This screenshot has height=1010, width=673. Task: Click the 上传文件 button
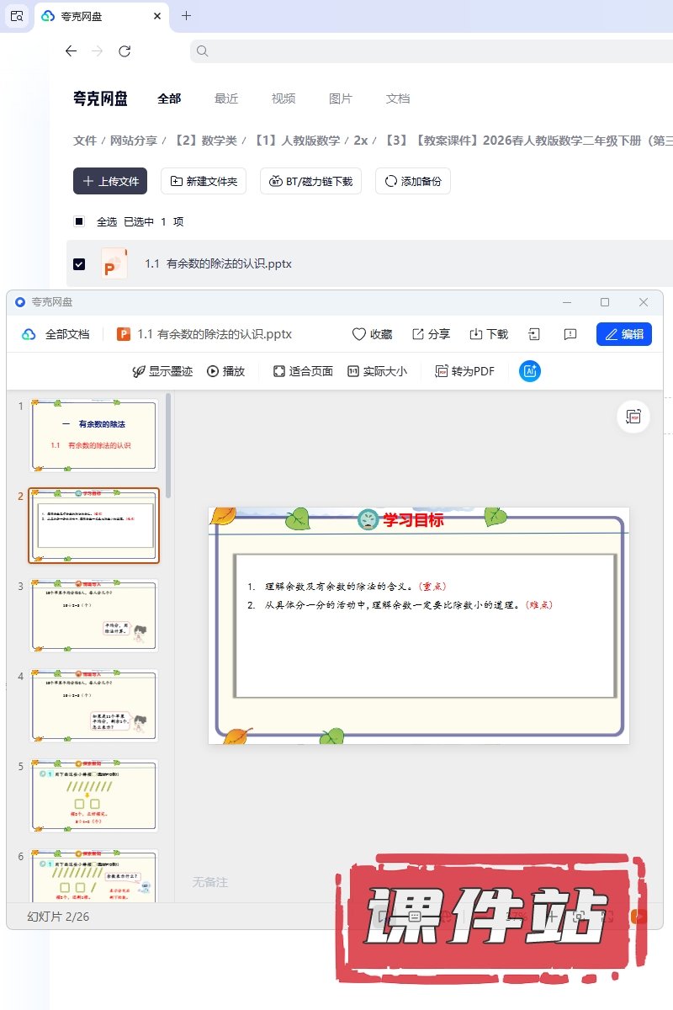[110, 181]
